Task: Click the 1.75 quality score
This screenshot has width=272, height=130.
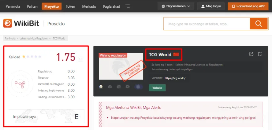Action: tap(66, 57)
